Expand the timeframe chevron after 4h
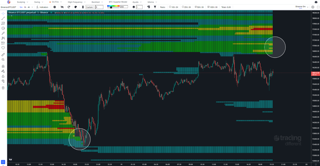This screenshot has width=320, height=166. (32, 7)
